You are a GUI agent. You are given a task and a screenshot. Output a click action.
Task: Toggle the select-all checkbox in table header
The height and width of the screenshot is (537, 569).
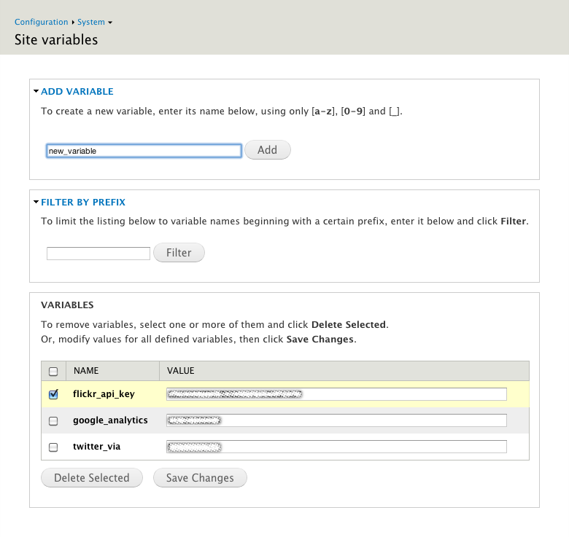click(53, 372)
